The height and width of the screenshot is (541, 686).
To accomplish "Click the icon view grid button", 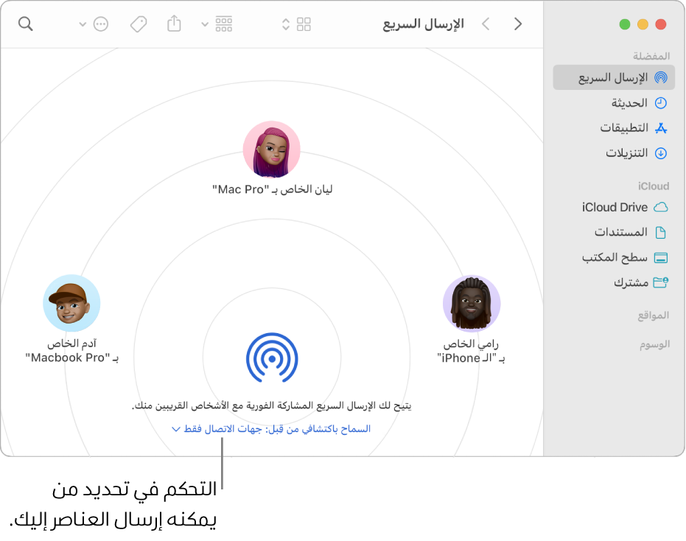I will tap(304, 24).
